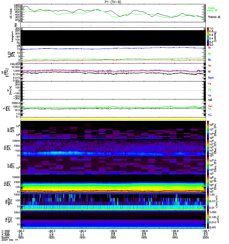Click the red Ne legend label
Viewport: 229px width, 244px height.
(209, 66)
